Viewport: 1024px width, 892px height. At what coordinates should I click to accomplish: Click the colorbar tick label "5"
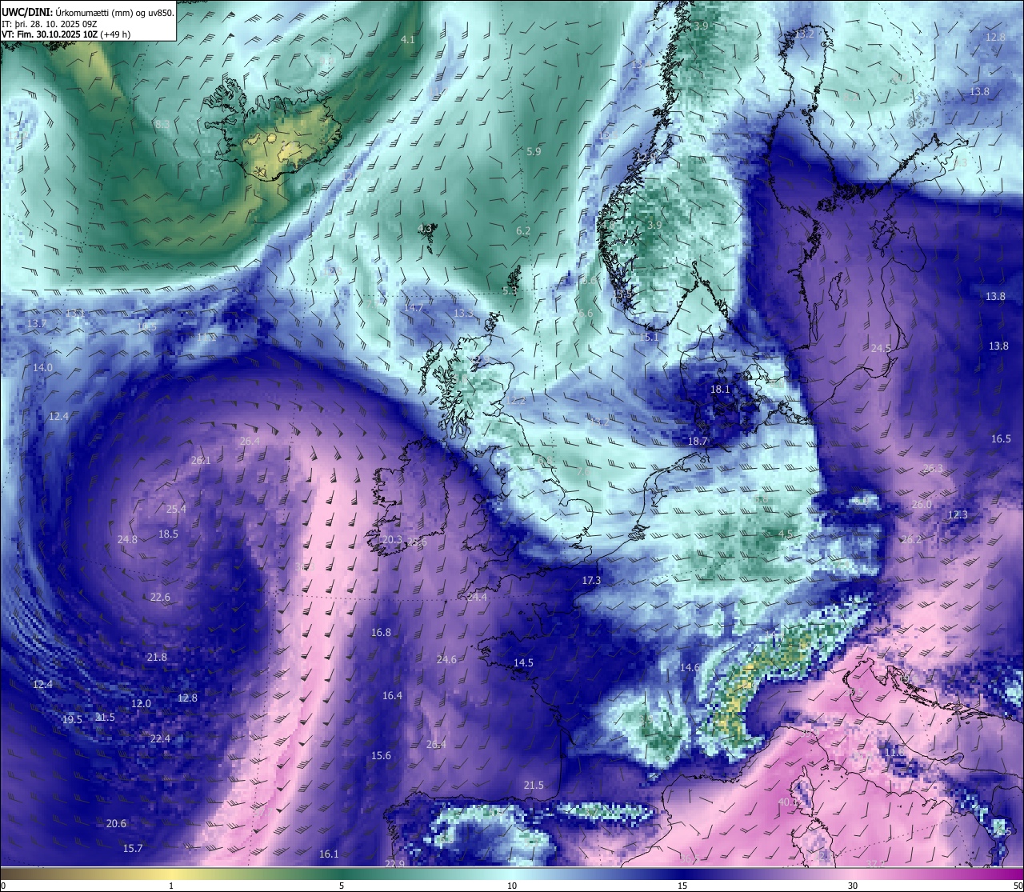click(342, 886)
